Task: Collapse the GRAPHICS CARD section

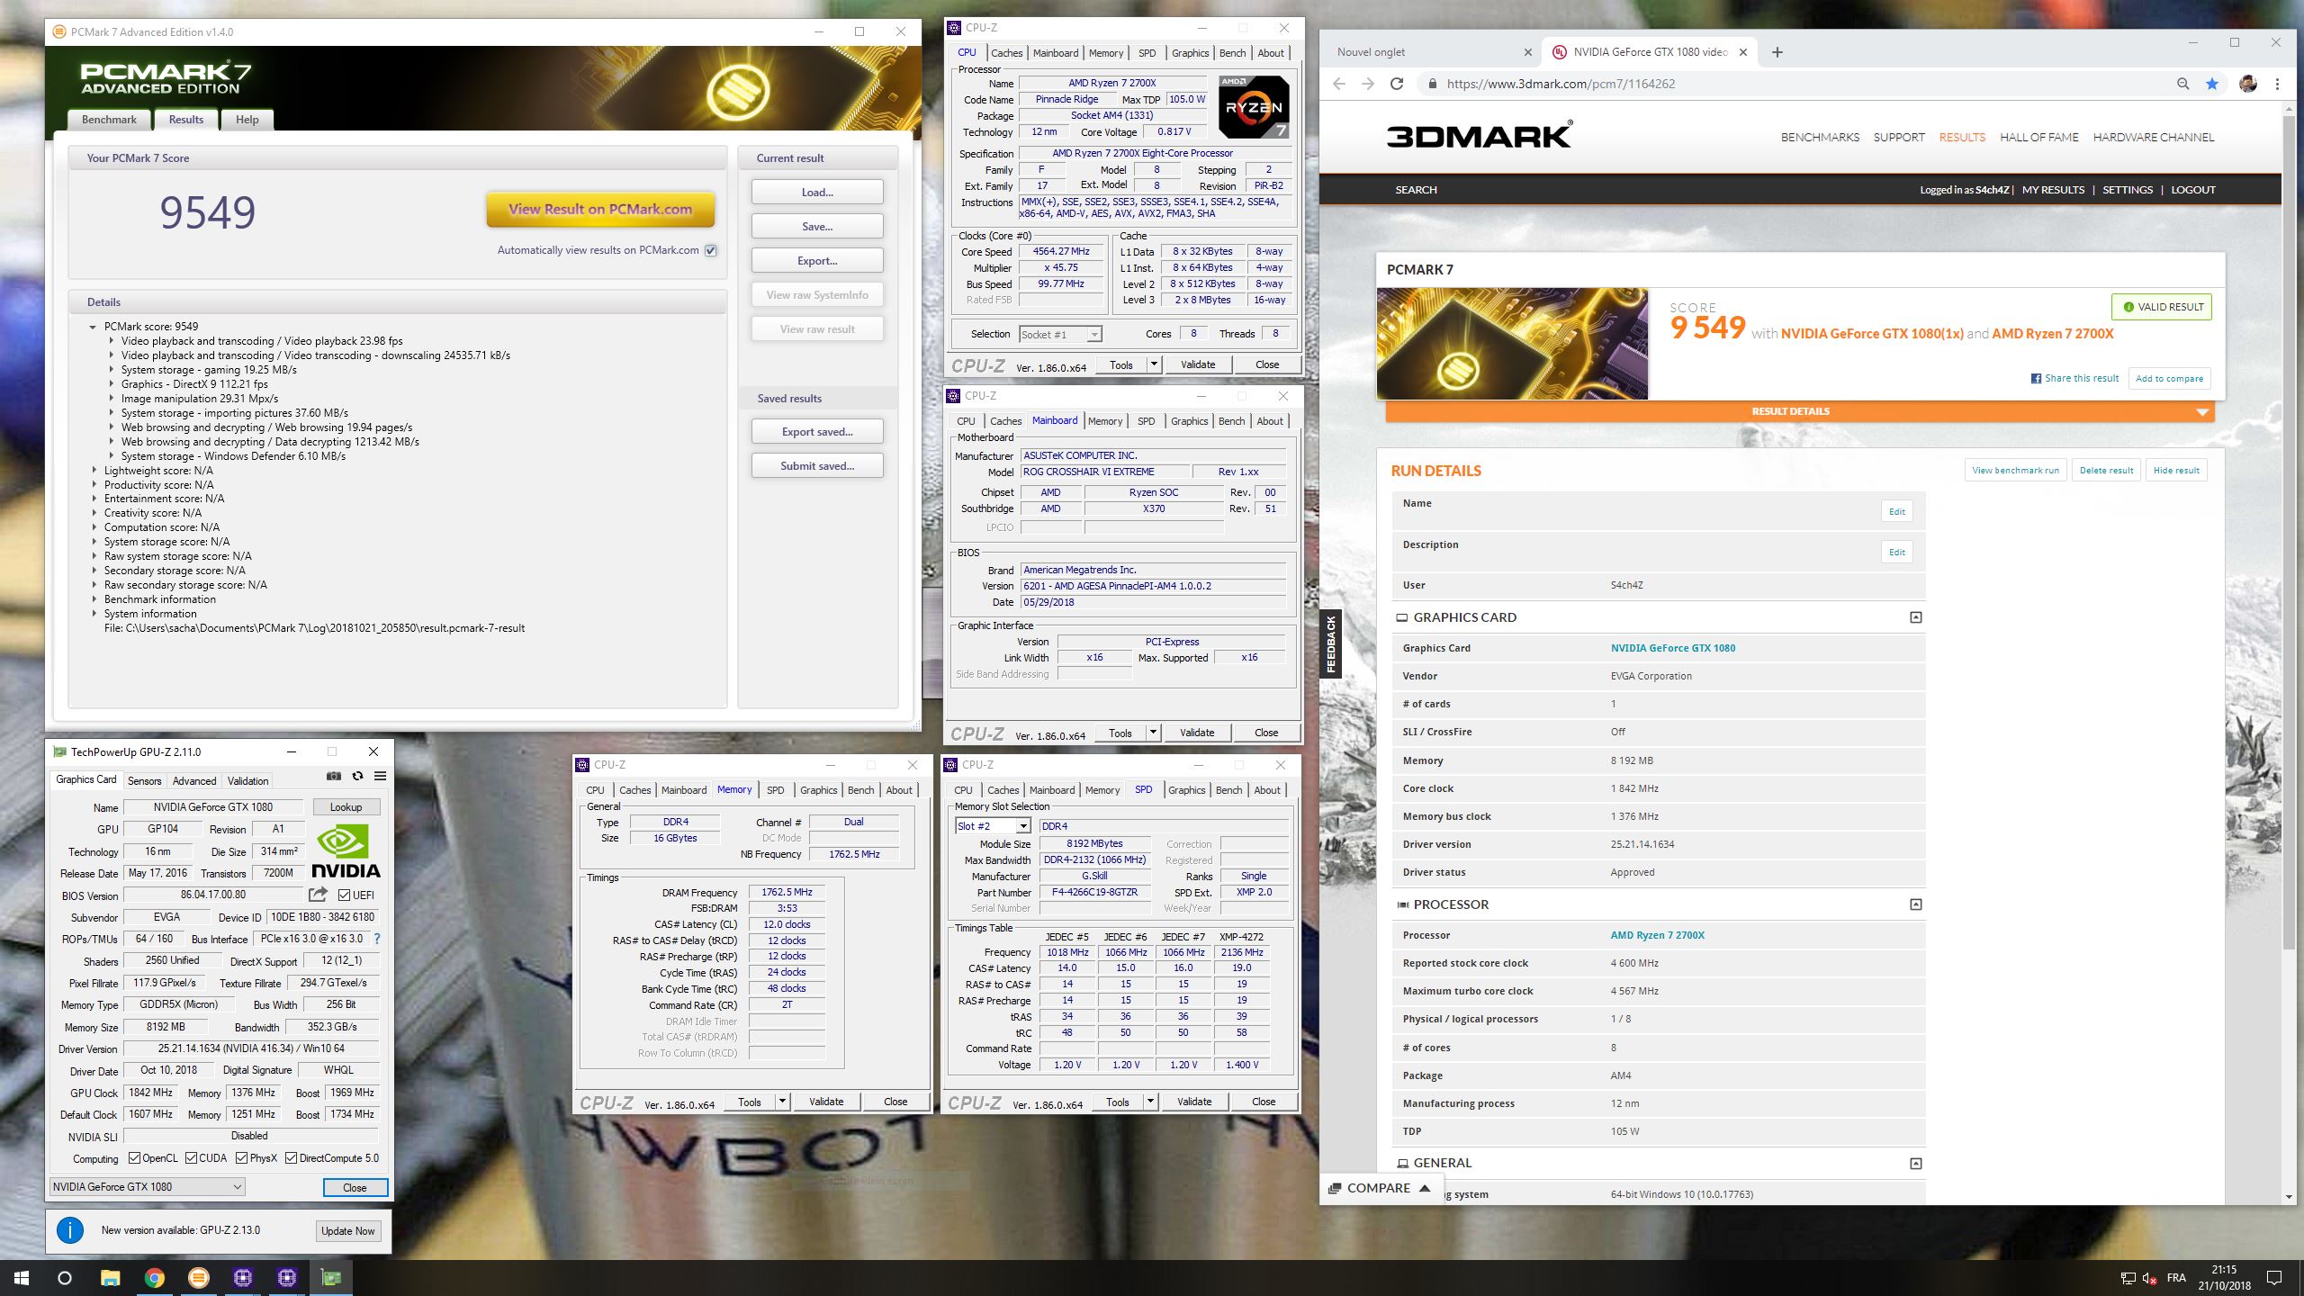Action: (x=1915, y=617)
